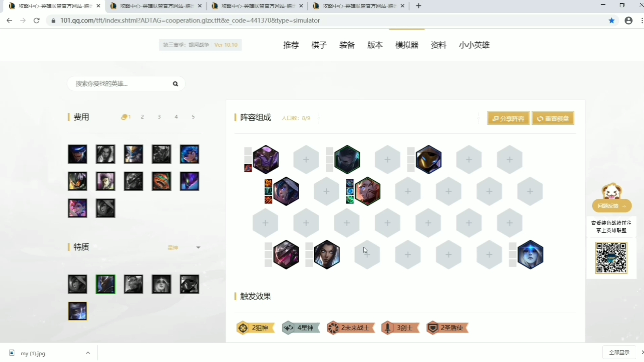Image resolution: width=644 pixels, height=362 pixels.
Task: Select the dark-haired woman hex beside Fiora
Action: (x=327, y=255)
